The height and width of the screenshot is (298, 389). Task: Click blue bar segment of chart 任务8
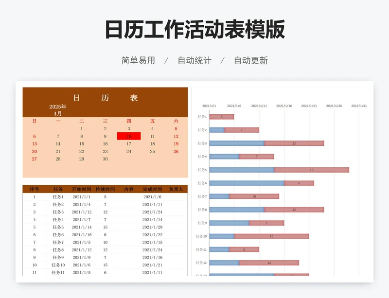click(x=237, y=210)
